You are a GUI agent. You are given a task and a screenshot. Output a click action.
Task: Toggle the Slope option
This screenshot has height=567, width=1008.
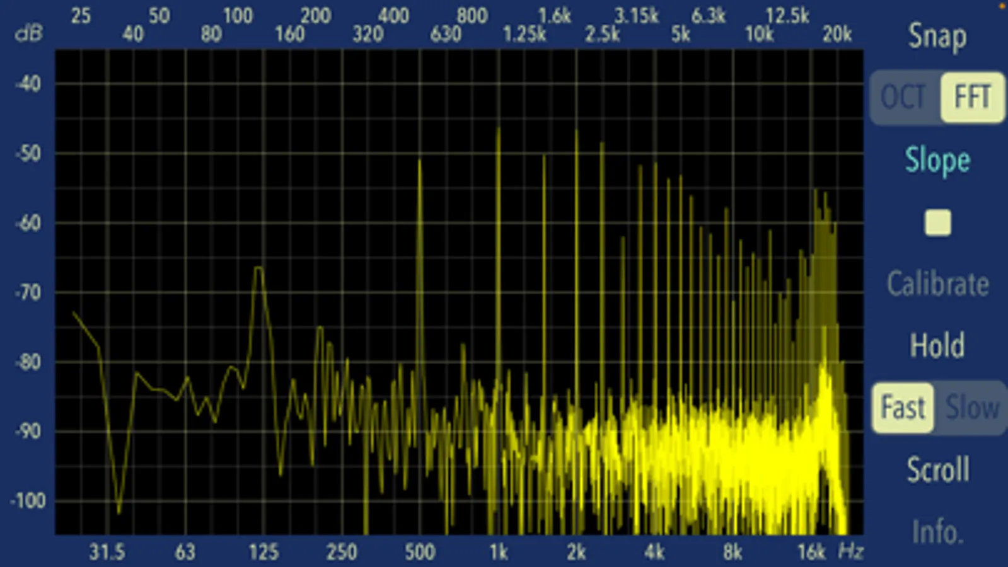(937, 160)
